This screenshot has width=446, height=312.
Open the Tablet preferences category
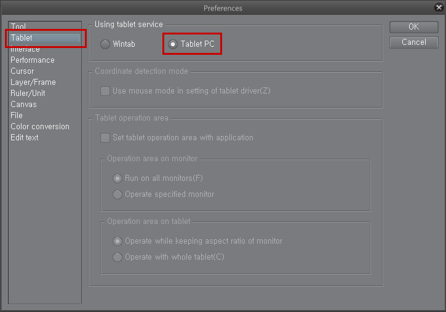click(x=22, y=38)
